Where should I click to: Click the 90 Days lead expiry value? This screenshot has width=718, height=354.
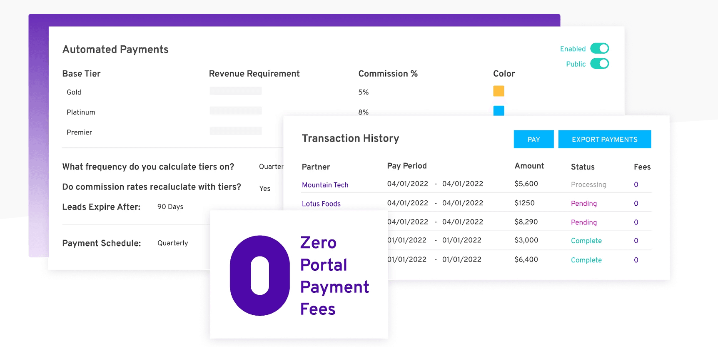[170, 207]
